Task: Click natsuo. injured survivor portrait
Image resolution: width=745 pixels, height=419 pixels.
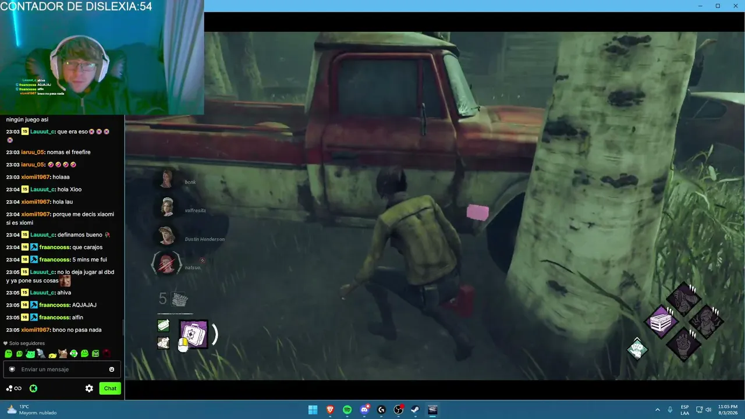Action: click(167, 264)
